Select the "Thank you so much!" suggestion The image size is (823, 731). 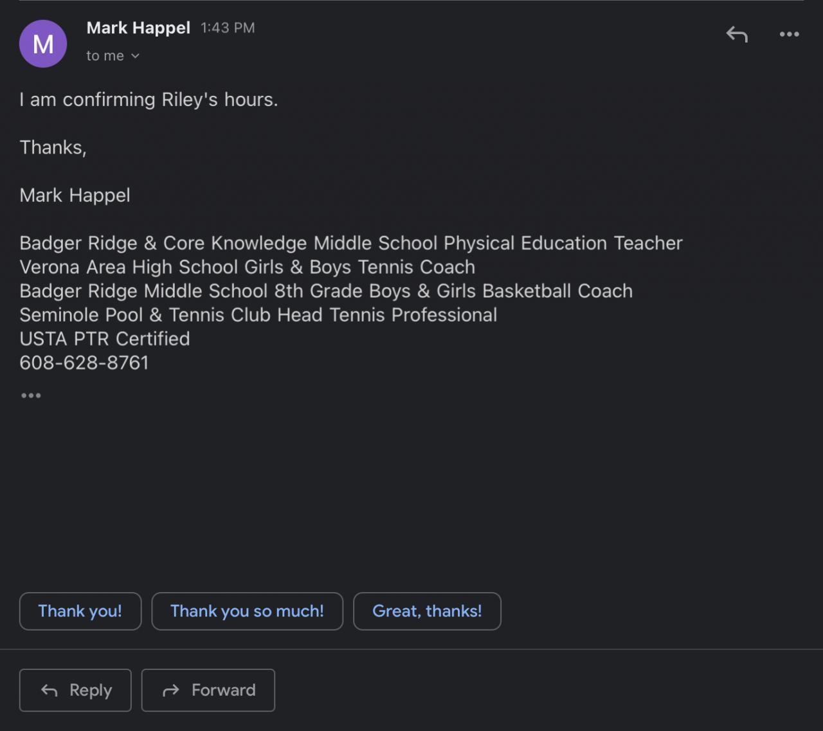point(247,611)
